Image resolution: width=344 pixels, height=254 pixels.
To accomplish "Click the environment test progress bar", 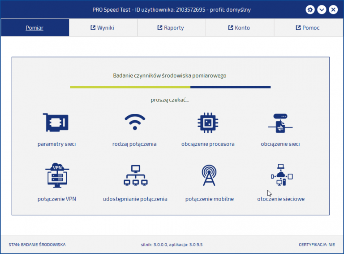I will (x=170, y=87).
